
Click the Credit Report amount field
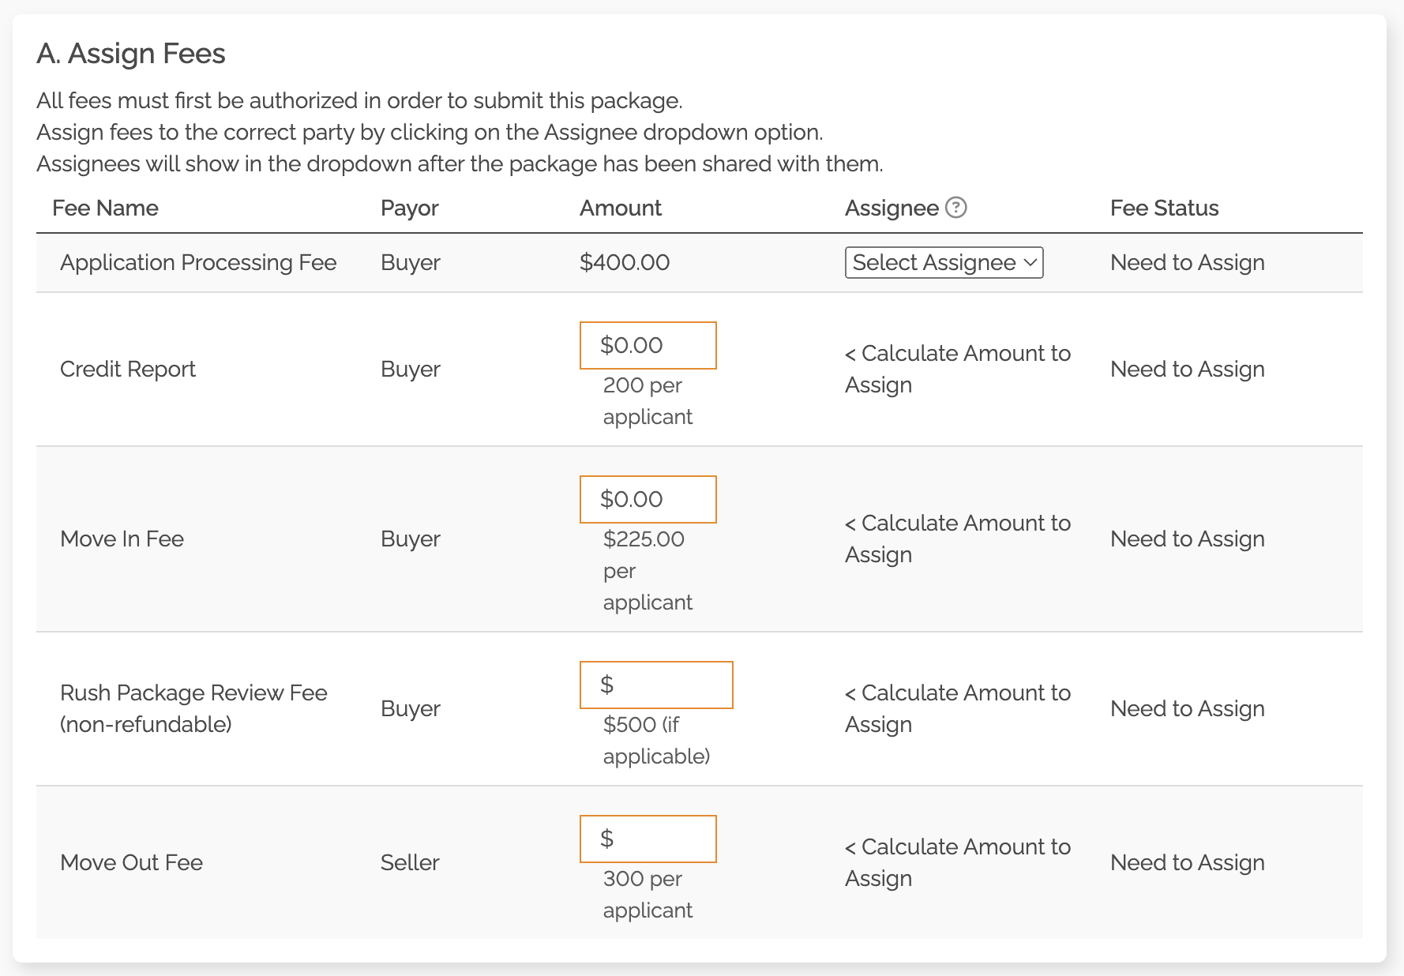click(648, 345)
